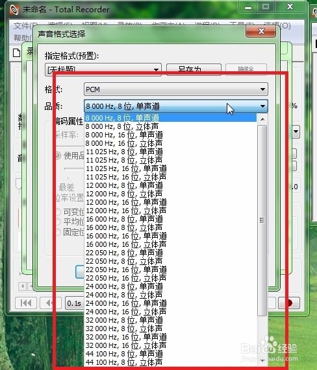This screenshot has width=317, height=370.
Task: Select 16 000 Hz, 16 位, 单声道 option
Action: pos(170,236)
